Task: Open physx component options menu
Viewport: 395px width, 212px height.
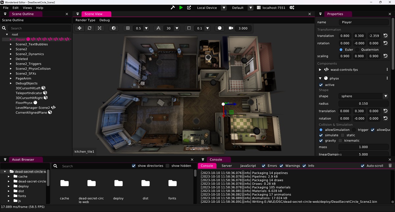Action: pos(387,78)
